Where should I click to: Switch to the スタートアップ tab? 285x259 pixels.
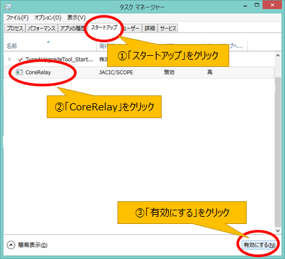pos(104,28)
